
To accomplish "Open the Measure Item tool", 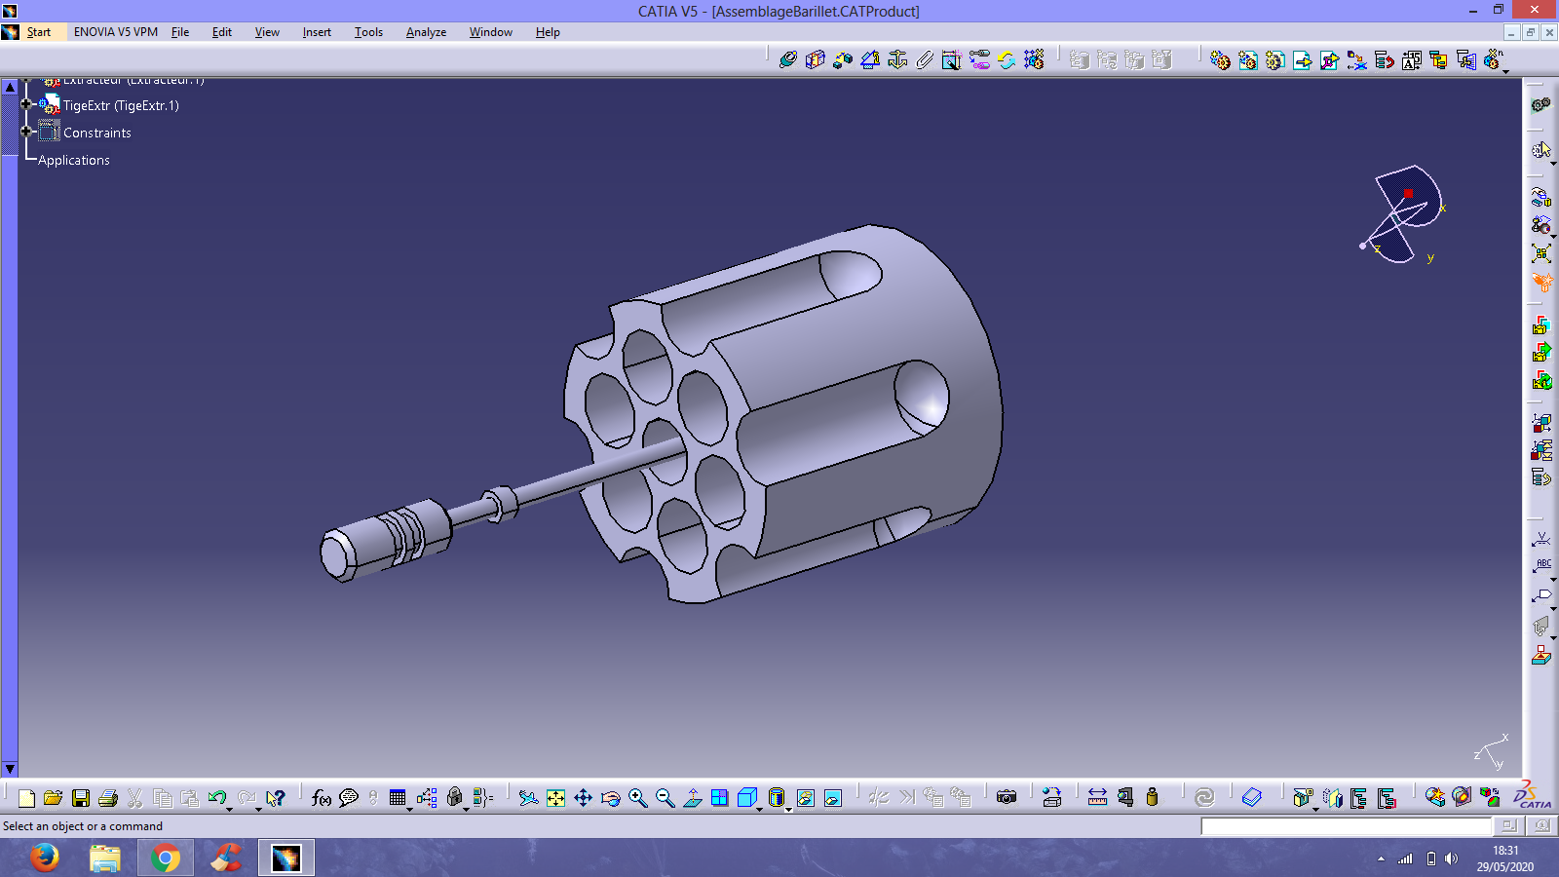I will coord(1124,798).
